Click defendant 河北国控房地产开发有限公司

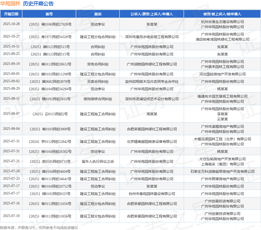[x=222, y=74]
